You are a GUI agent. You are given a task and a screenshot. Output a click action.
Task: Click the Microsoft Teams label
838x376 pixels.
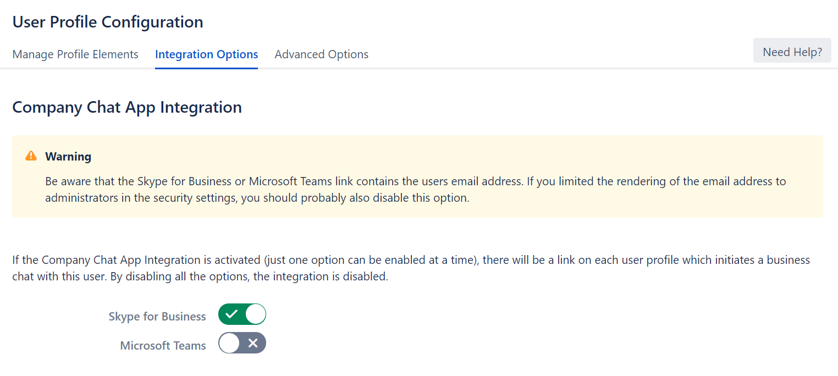pyautogui.click(x=163, y=346)
